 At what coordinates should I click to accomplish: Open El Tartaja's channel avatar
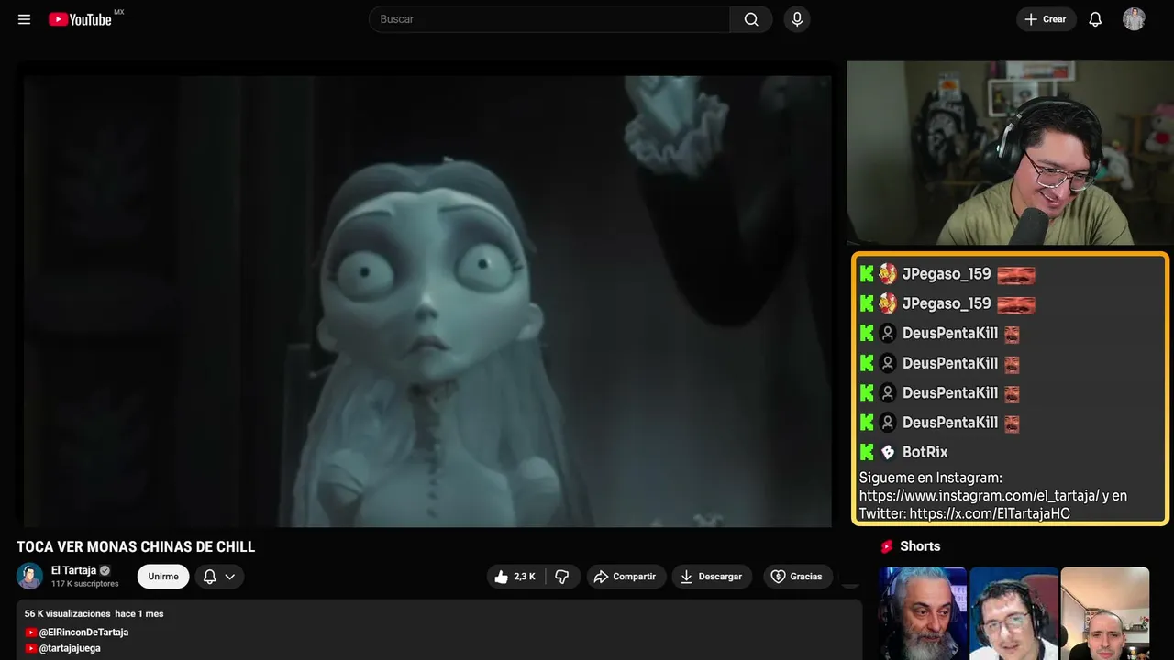29,576
